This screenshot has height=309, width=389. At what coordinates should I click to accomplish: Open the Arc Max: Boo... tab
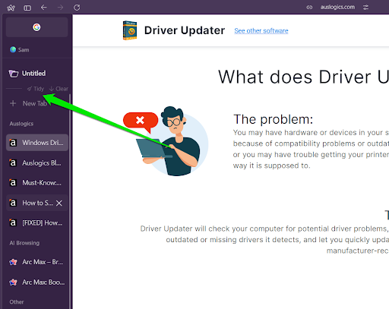[x=37, y=282]
